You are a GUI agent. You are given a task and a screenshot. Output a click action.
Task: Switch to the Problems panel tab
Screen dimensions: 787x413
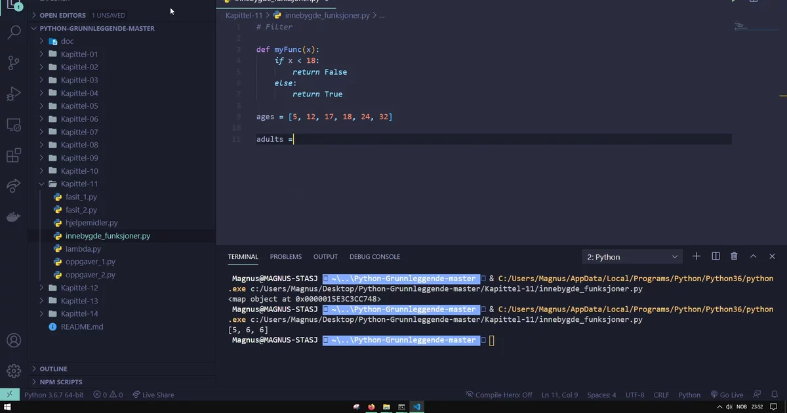point(286,256)
